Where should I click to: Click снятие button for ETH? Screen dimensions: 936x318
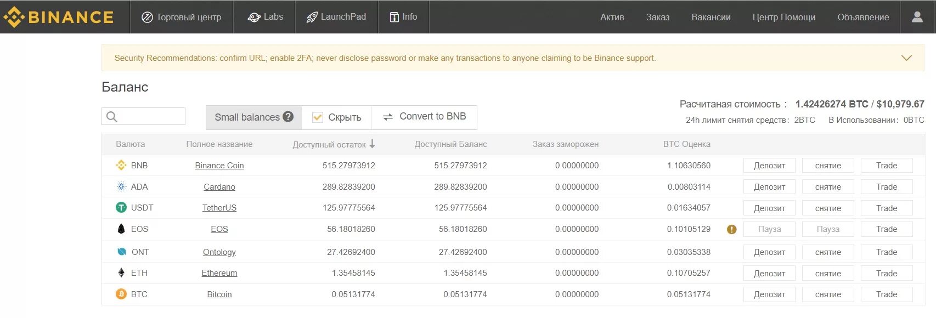pos(828,274)
